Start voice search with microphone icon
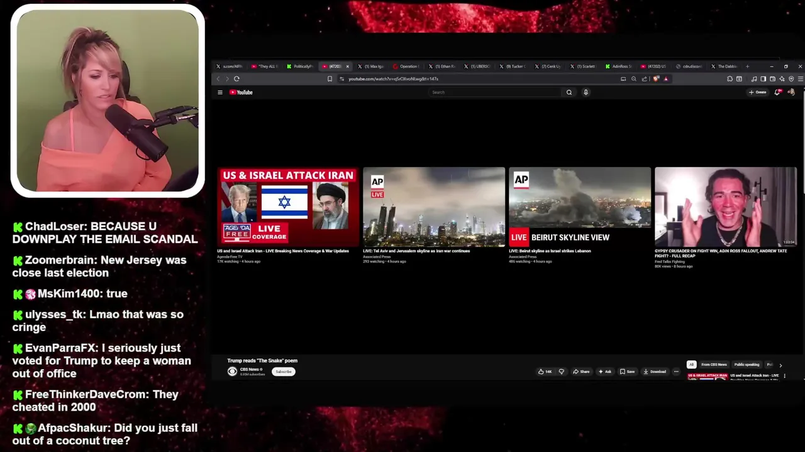 pos(586,92)
